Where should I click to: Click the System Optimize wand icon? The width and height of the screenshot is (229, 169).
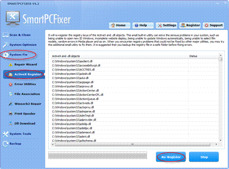tap(5, 45)
